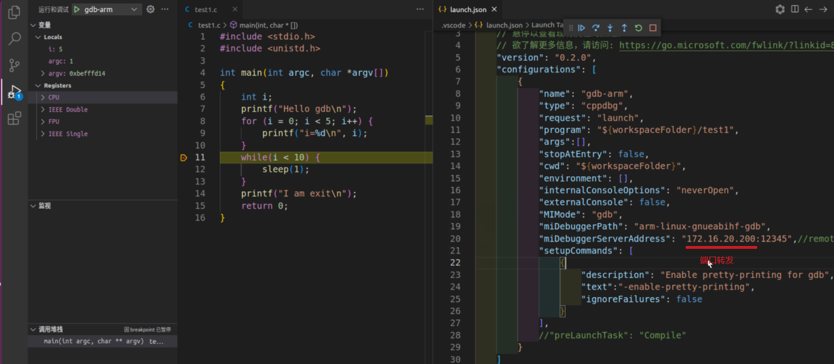Click the return 0; statement on line 15
Screen dimensions: 834x364
(264, 206)
